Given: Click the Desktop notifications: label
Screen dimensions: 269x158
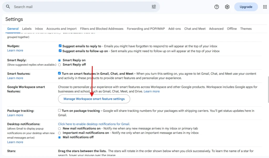Looking at the screenshot, I should [24, 124].
